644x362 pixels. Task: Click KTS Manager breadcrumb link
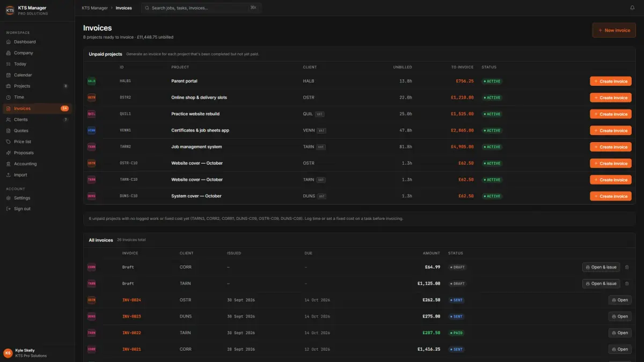(93, 8)
